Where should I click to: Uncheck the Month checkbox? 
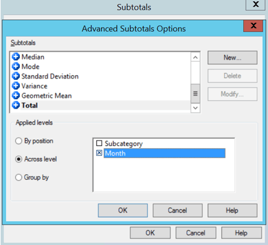(99, 153)
